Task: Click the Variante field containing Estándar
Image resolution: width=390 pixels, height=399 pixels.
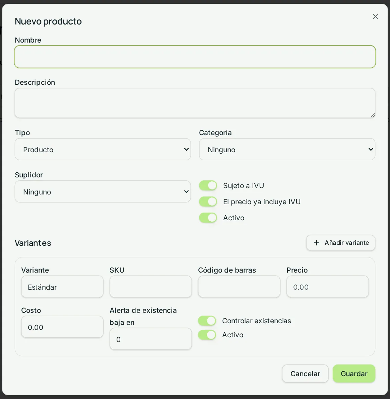Action: tap(62, 287)
